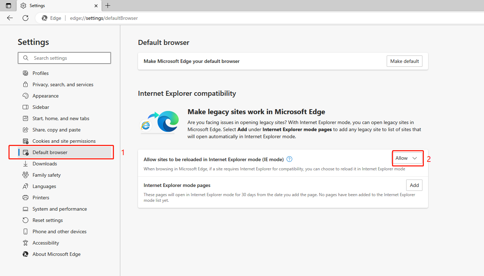
Task: Go back with the back arrow
Action: tap(10, 18)
